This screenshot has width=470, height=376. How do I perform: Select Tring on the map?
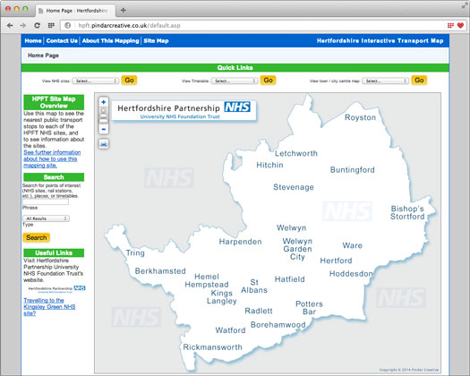135,253
